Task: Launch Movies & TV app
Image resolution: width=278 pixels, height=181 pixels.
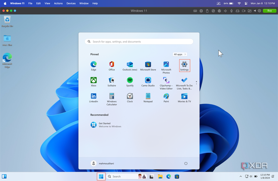Action: (x=184, y=98)
